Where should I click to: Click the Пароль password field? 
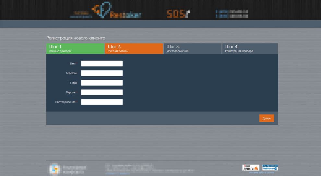[x=102, y=92]
